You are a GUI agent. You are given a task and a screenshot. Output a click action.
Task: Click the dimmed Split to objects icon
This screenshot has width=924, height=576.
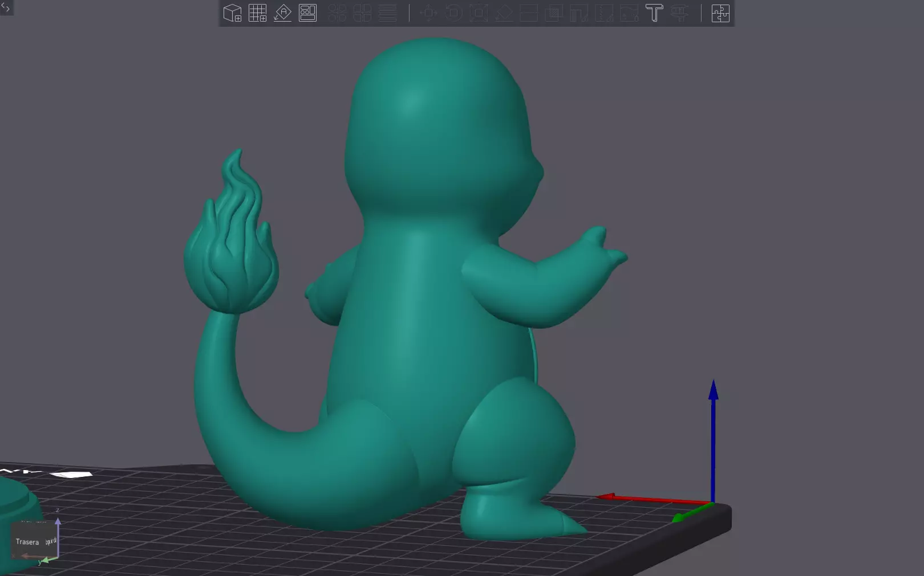337,13
